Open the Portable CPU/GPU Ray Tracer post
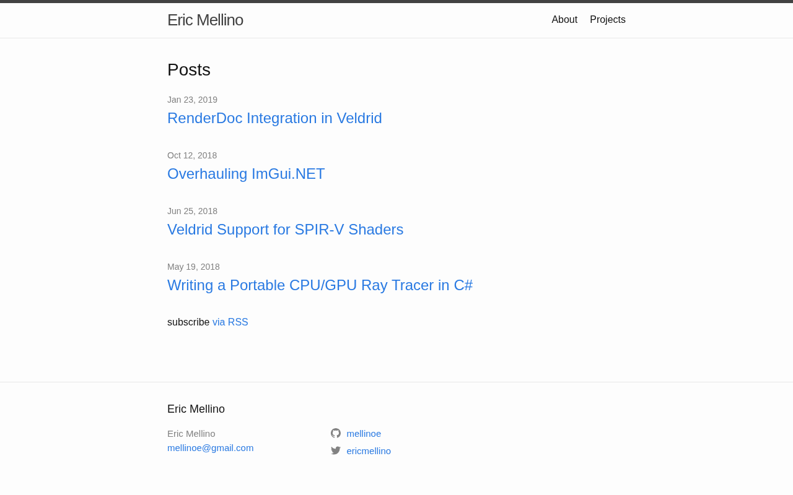This screenshot has height=495, width=793. tap(320, 285)
